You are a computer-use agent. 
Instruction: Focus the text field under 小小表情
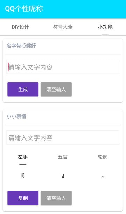pyautogui.click(x=63, y=137)
